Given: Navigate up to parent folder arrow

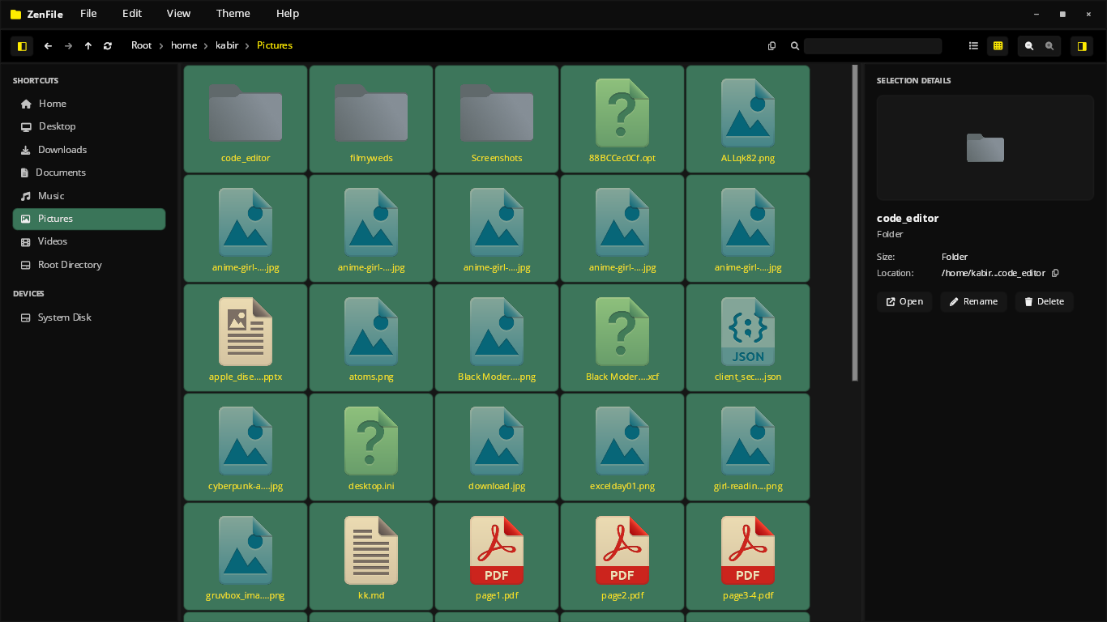Looking at the screenshot, I should pos(88,46).
